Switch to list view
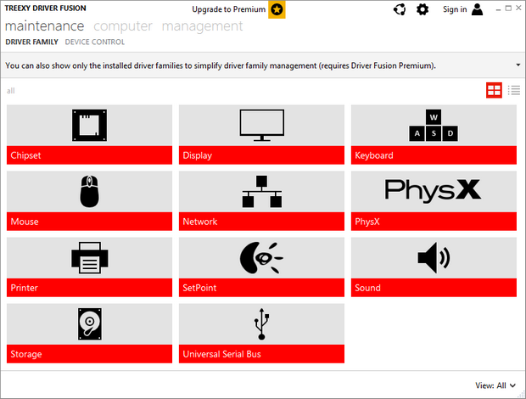The width and height of the screenshot is (526, 399). [514, 90]
